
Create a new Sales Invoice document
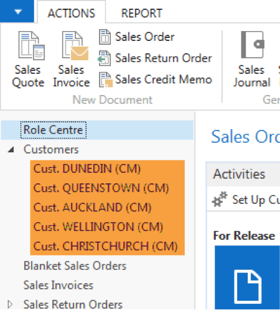pos(72,60)
